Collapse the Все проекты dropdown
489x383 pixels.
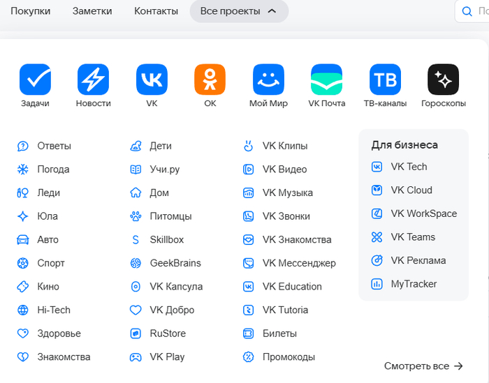pyautogui.click(x=238, y=11)
